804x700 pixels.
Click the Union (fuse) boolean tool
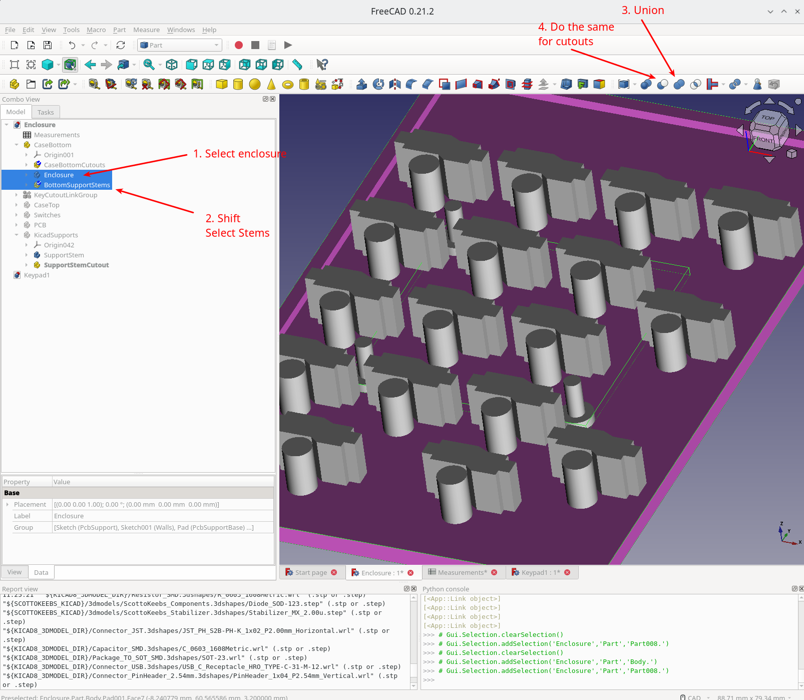pyautogui.click(x=679, y=85)
